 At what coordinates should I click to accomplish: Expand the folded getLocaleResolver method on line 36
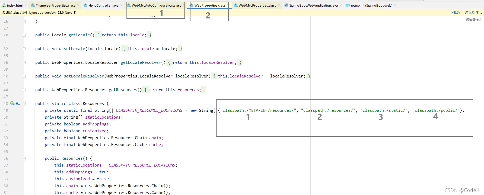coord(24,62)
